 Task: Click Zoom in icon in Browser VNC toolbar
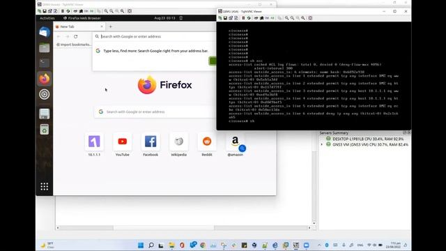(x=106, y=11)
